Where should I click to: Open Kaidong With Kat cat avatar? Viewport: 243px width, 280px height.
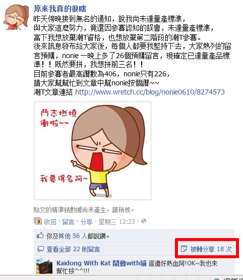pyautogui.click(x=44, y=266)
